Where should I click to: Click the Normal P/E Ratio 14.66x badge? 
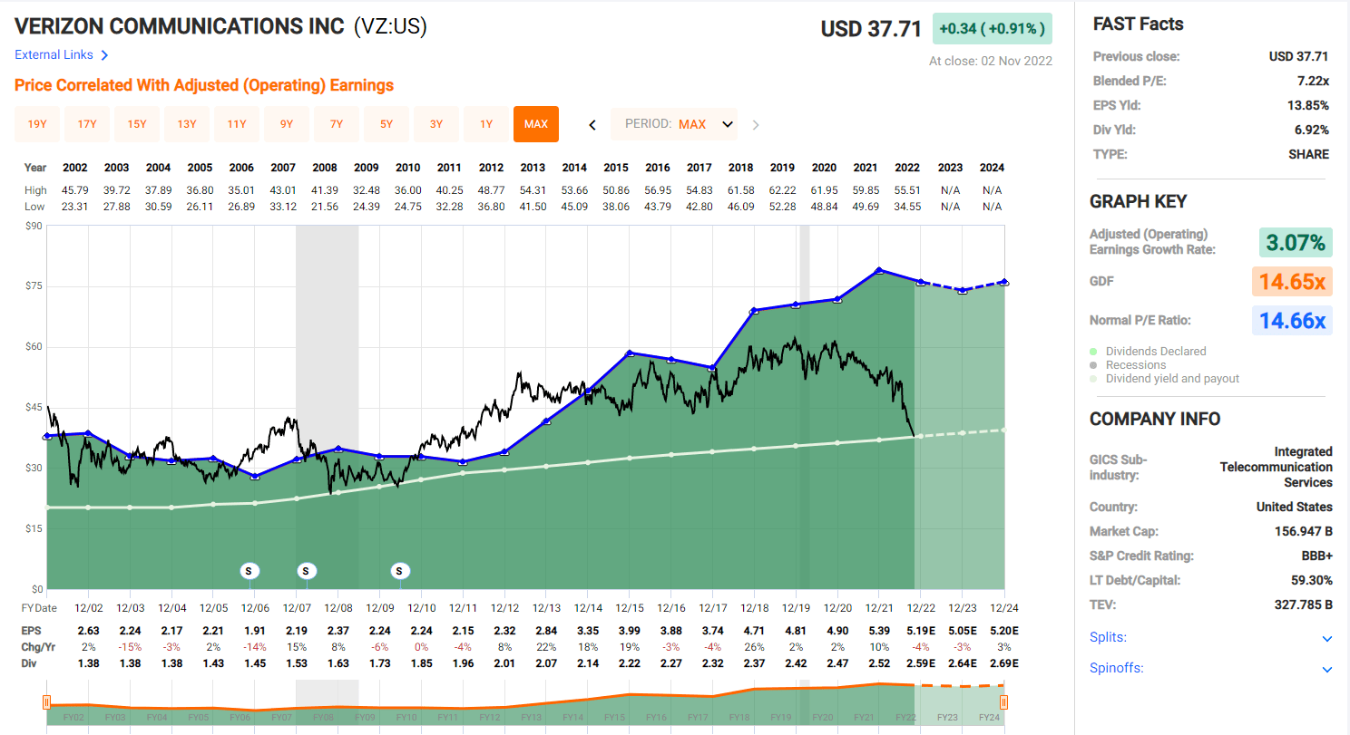1292,320
